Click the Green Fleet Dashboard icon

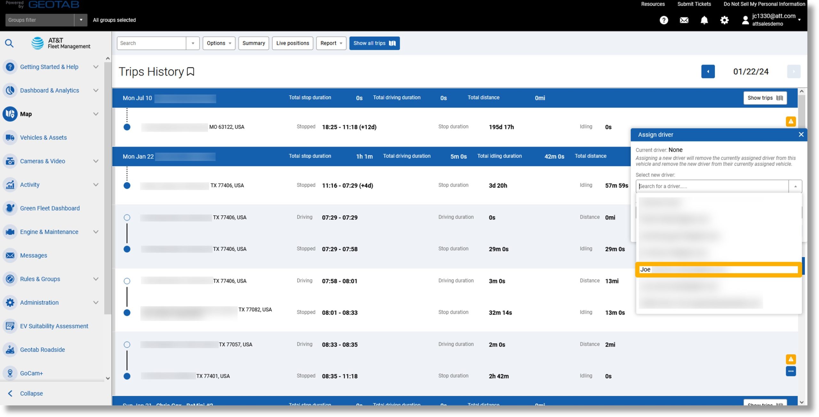10,208
